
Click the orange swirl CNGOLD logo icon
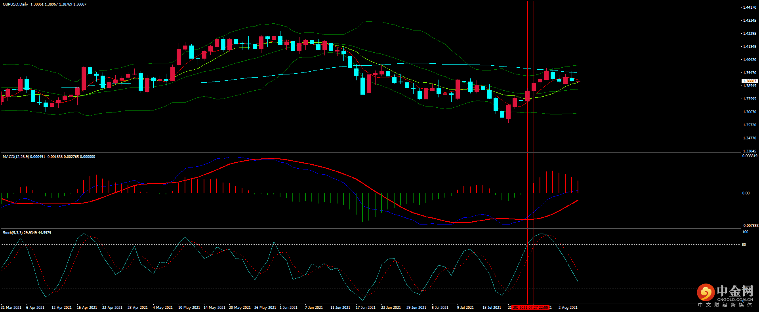point(706,293)
